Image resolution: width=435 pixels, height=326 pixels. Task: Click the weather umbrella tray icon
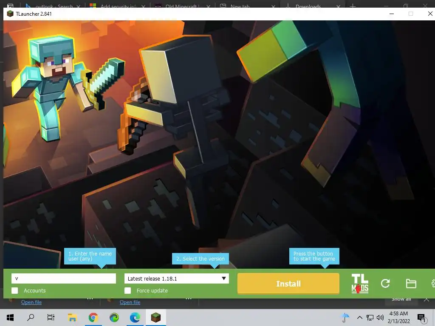pos(345,318)
